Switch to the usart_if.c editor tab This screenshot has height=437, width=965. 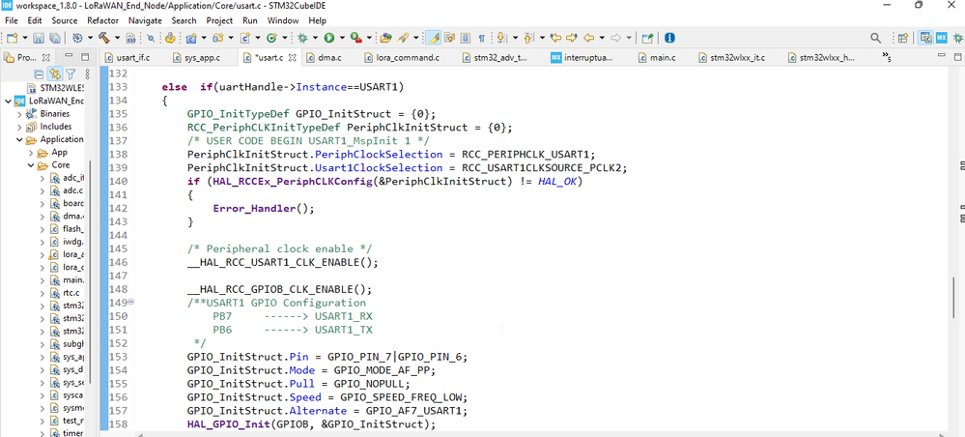pyautogui.click(x=128, y=58)
